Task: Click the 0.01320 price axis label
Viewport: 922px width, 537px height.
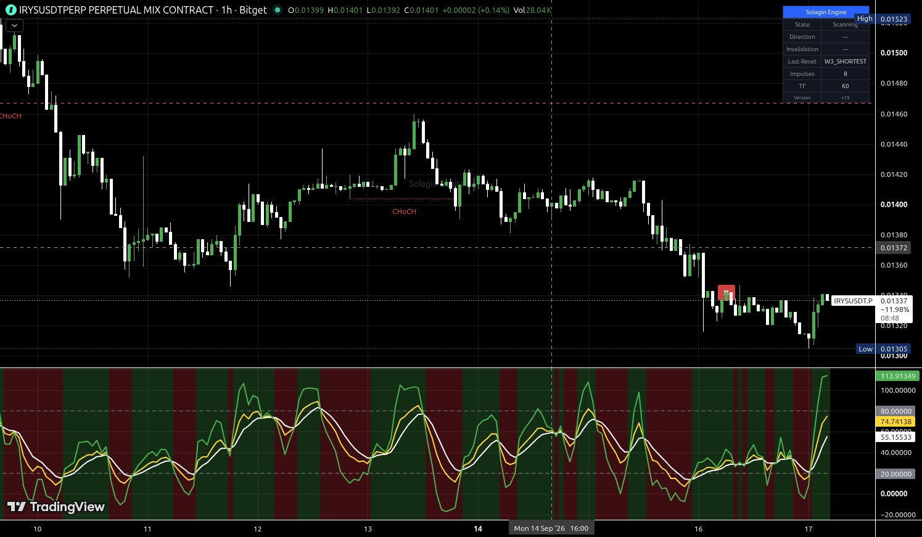Action: [894, 326]
